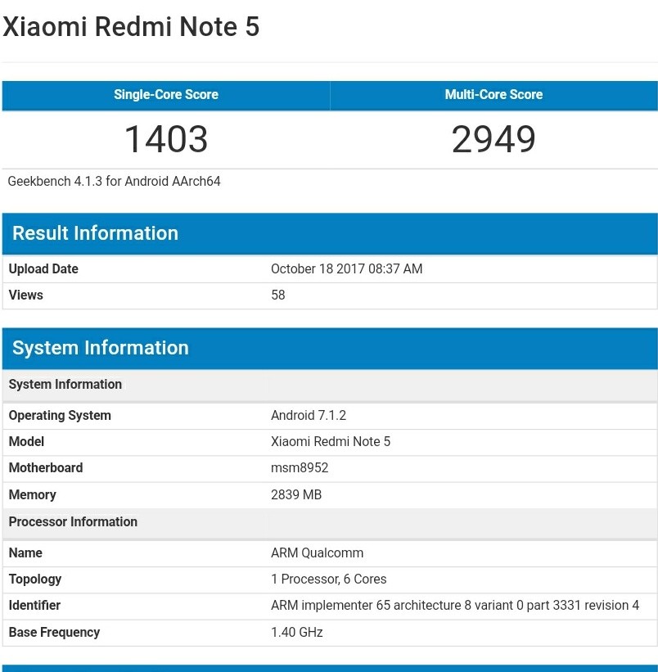The width and height of the screenshot is (658, 672).
Task: Click the ARM Qualcomm value
Action: [x=317, y=553]
